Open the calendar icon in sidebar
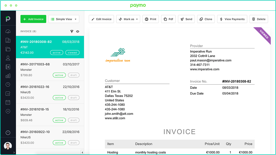Image resolution: width=276 pixels, height=155 pixels. [8, 102]
